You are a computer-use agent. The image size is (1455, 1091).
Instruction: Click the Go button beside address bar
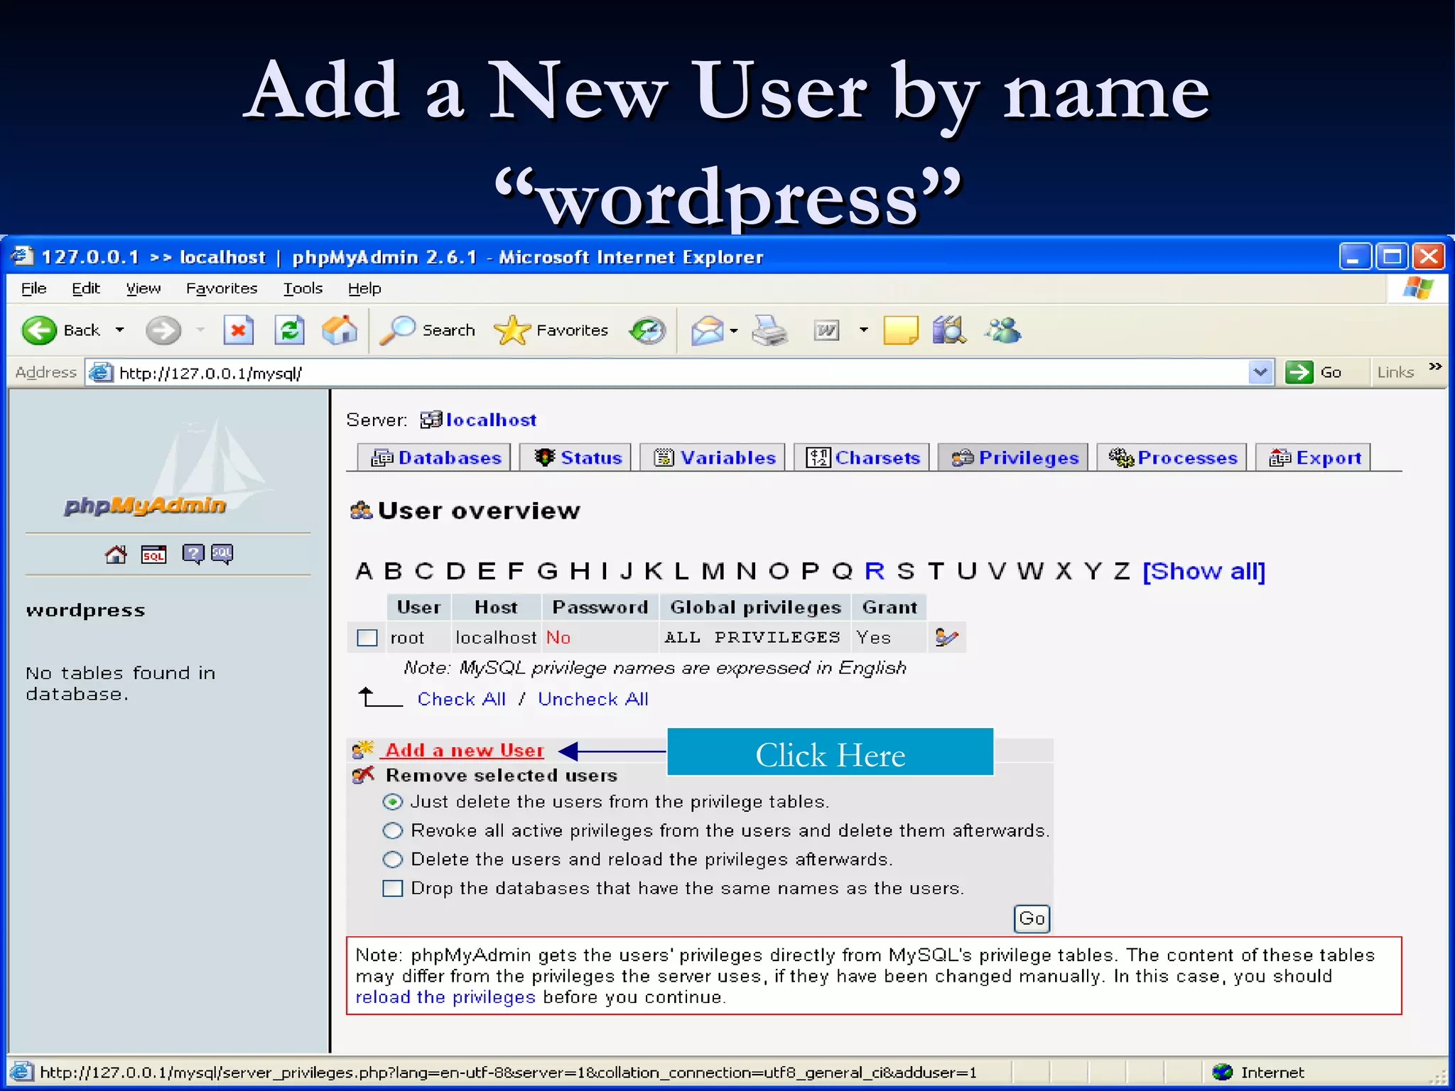pos(1314,372)
